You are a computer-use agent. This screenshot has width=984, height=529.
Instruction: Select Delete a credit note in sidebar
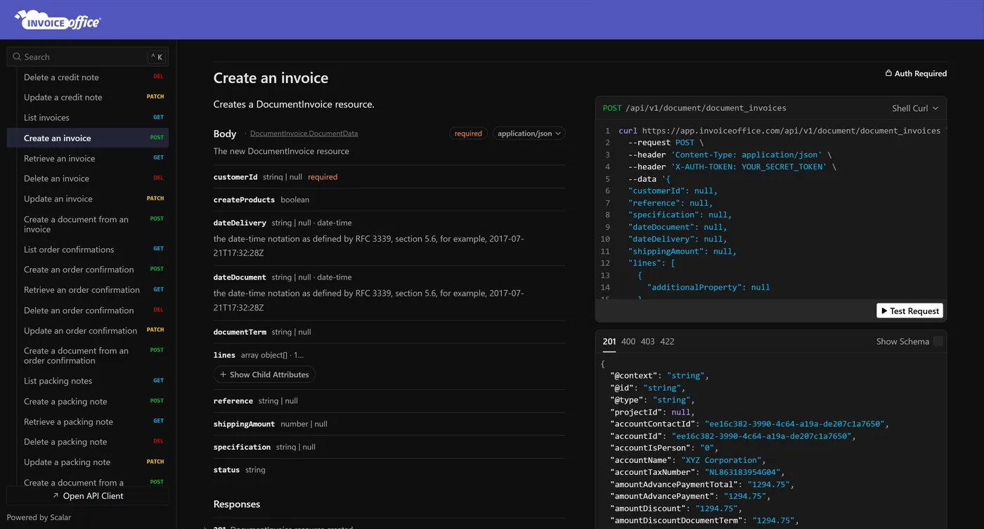click(x=88, y=77)
